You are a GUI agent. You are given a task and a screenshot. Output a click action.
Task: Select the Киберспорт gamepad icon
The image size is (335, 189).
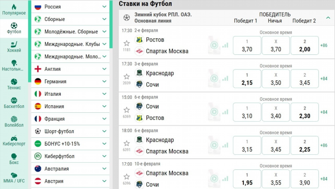[14, 138]
